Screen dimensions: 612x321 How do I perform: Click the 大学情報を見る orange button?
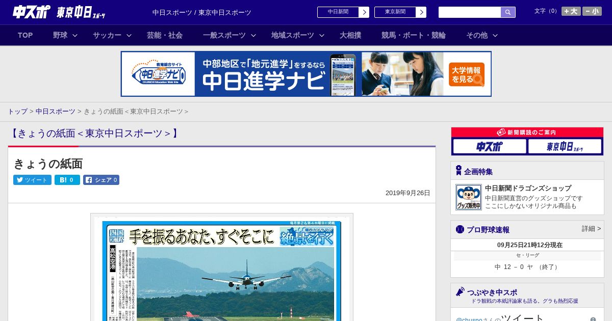point(467,74)
